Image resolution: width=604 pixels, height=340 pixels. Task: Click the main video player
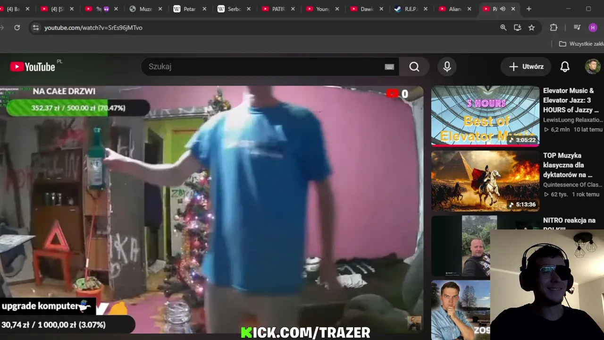pyautogui.click(x=211, y=210)
